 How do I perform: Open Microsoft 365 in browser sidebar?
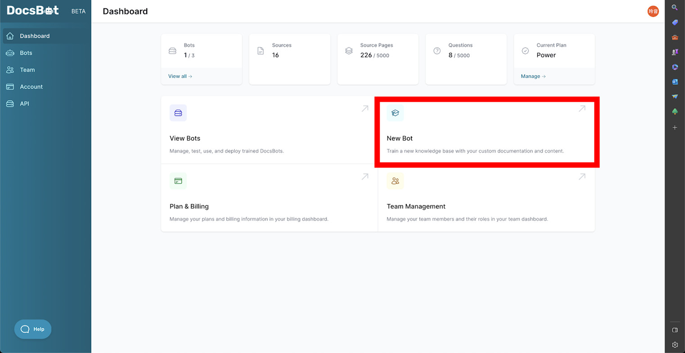tap(675, 67)
